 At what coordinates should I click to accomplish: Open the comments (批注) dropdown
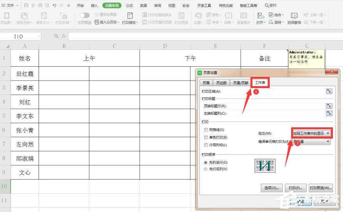(x=311, y=133)
